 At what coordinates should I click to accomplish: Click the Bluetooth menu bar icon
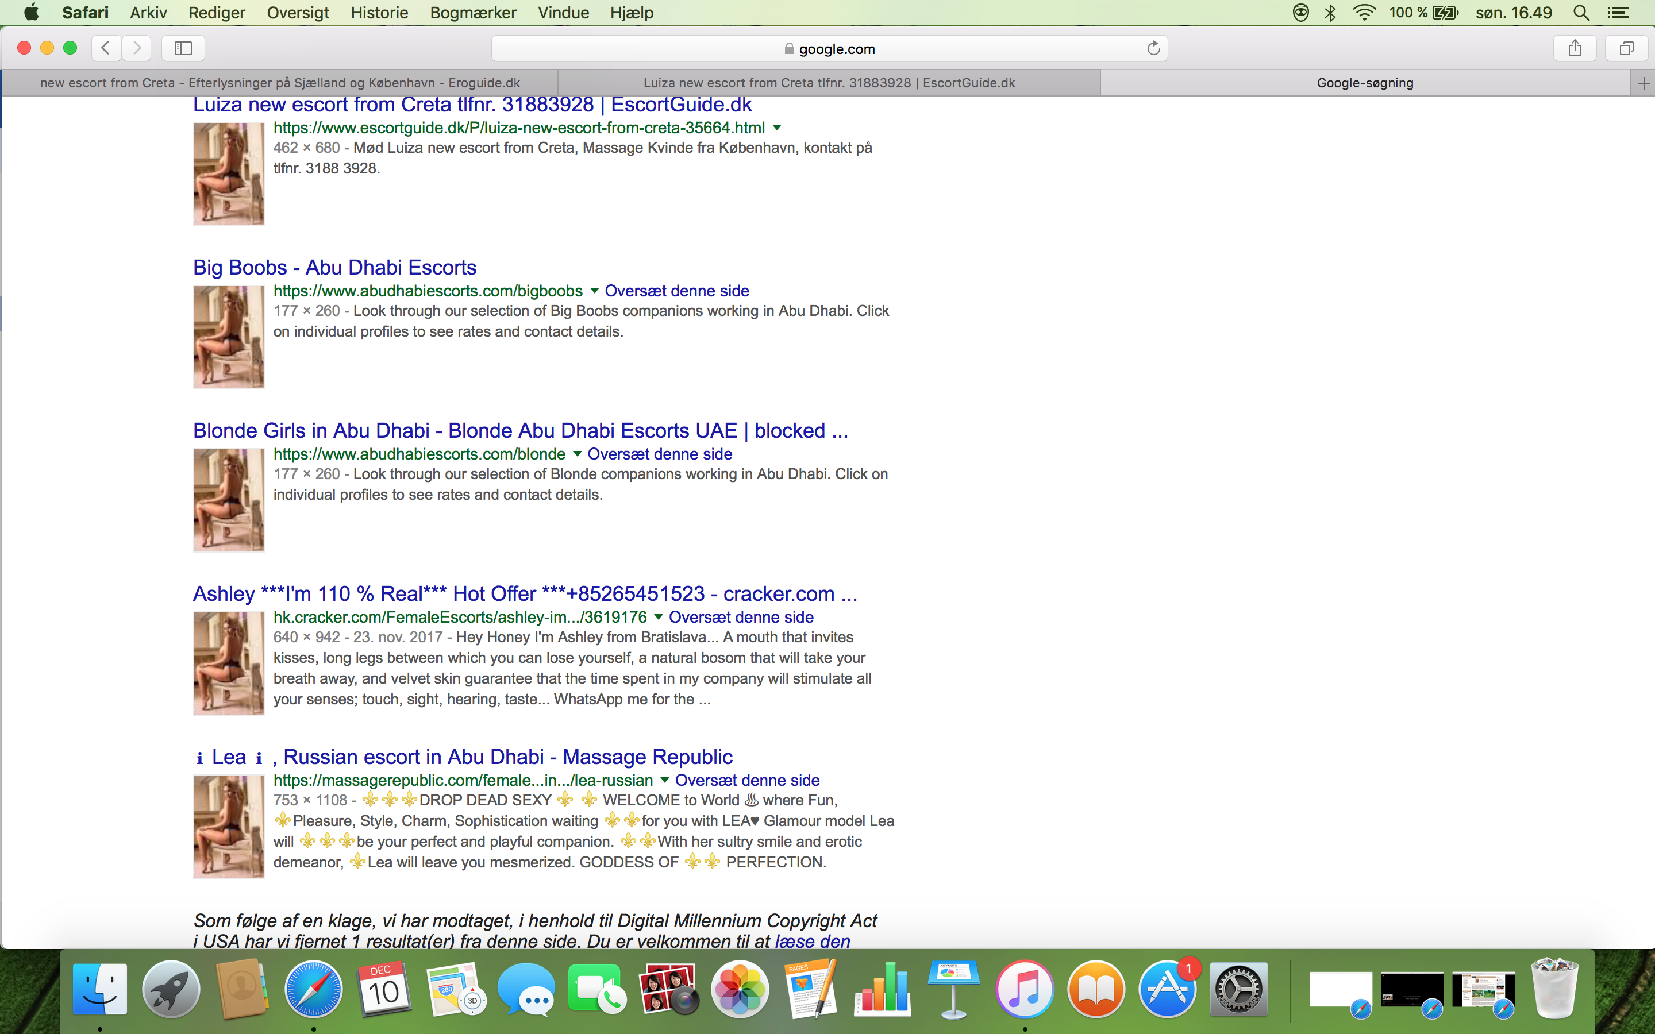tap(1330, 12)
